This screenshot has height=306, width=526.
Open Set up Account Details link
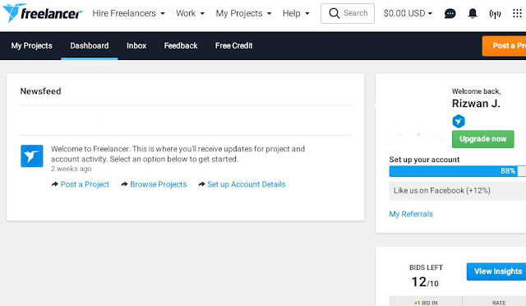point(247,184)
